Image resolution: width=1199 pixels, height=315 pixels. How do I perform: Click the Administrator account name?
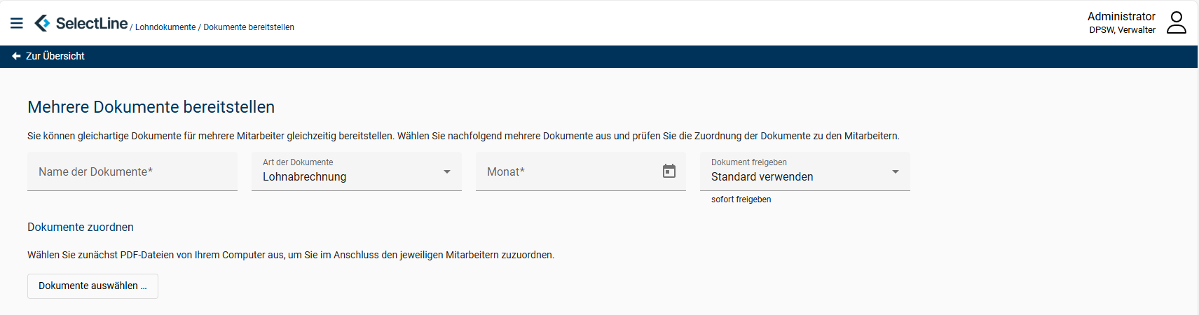1121,16
